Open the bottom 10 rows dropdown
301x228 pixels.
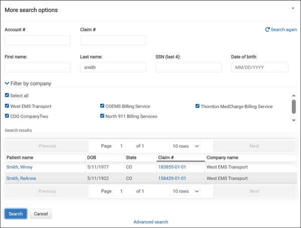tap(185, 191)
